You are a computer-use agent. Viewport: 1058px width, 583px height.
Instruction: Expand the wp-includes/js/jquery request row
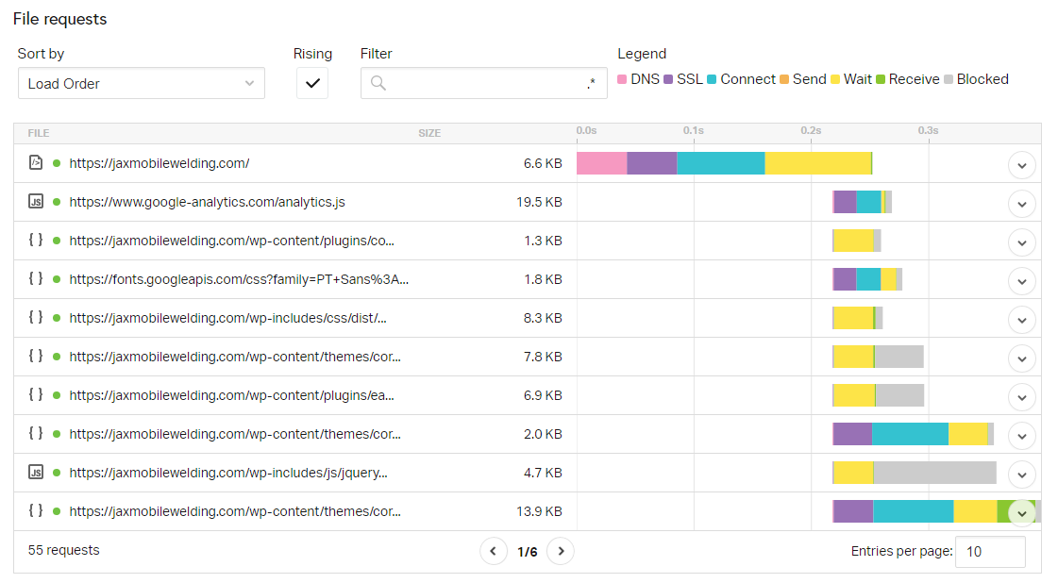1021,475
